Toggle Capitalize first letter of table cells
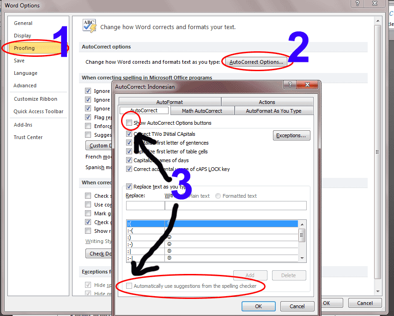Screen dimensions: 394x316 point(129,152)
